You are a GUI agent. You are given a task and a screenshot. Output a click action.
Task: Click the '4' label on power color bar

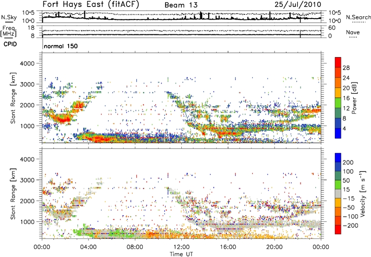point(345,128)
